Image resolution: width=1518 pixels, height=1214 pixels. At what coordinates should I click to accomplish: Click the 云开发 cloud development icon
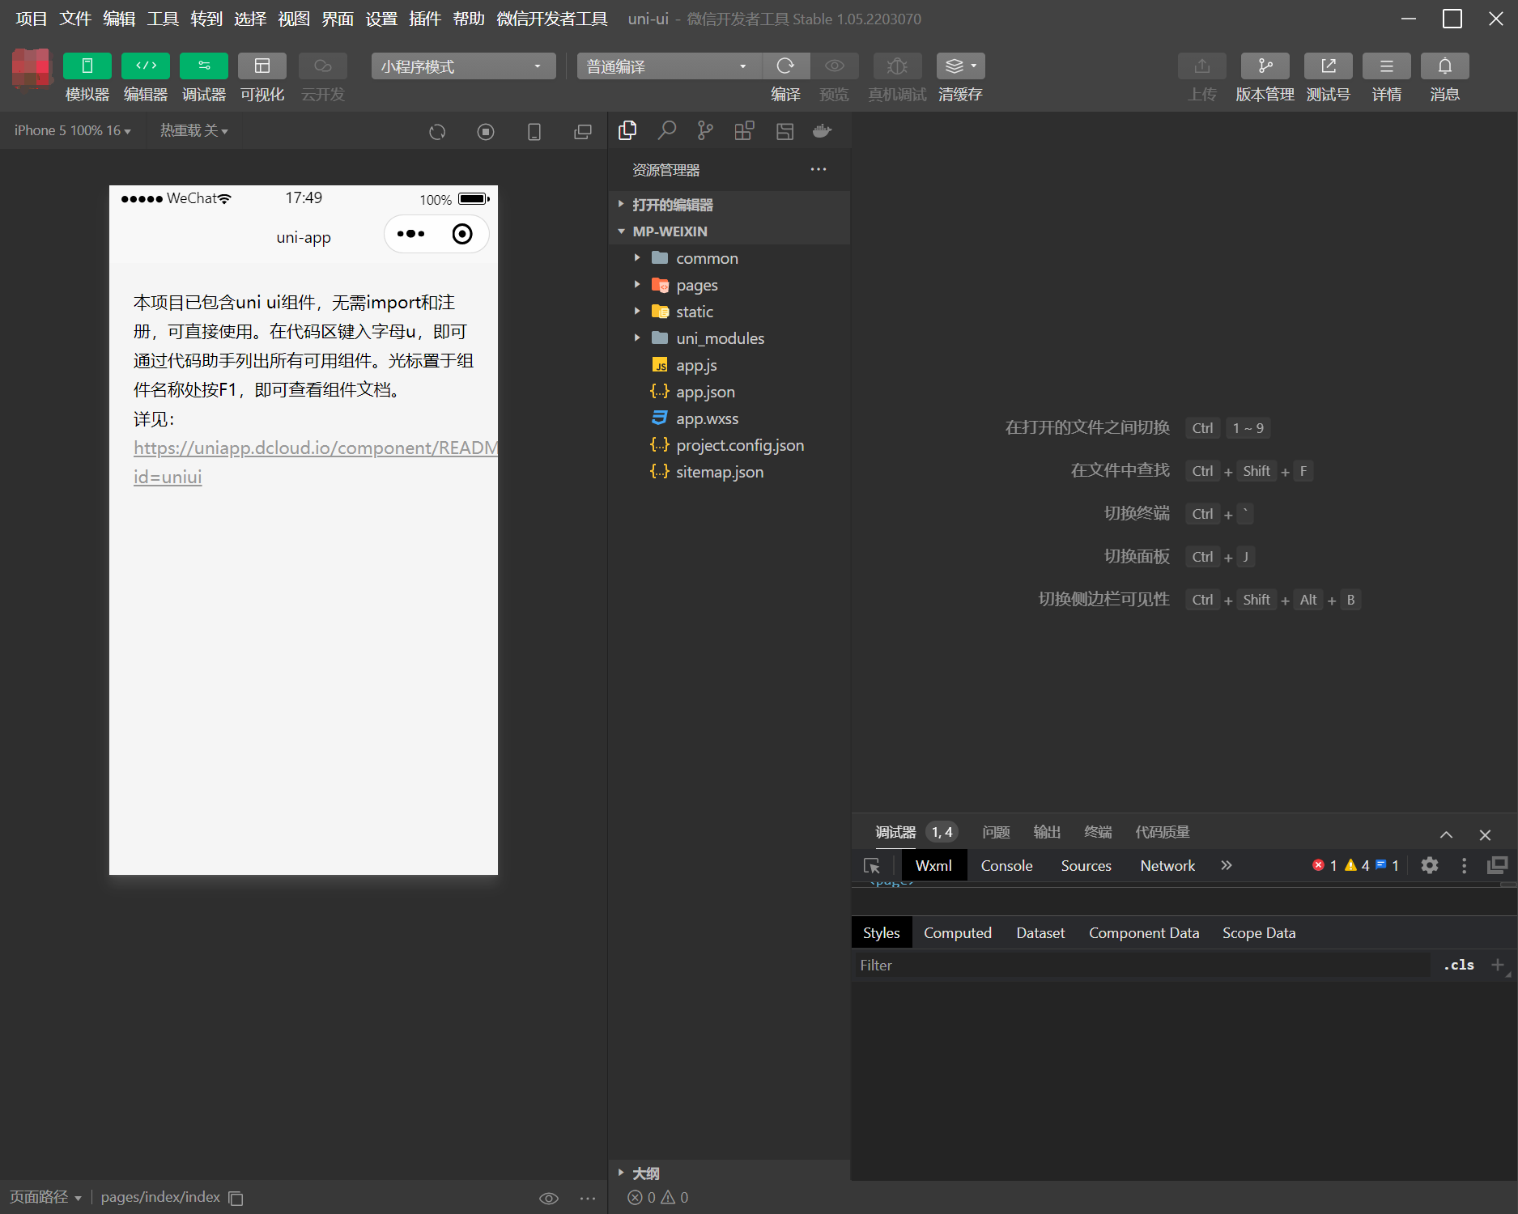click(x=323, y=66)
